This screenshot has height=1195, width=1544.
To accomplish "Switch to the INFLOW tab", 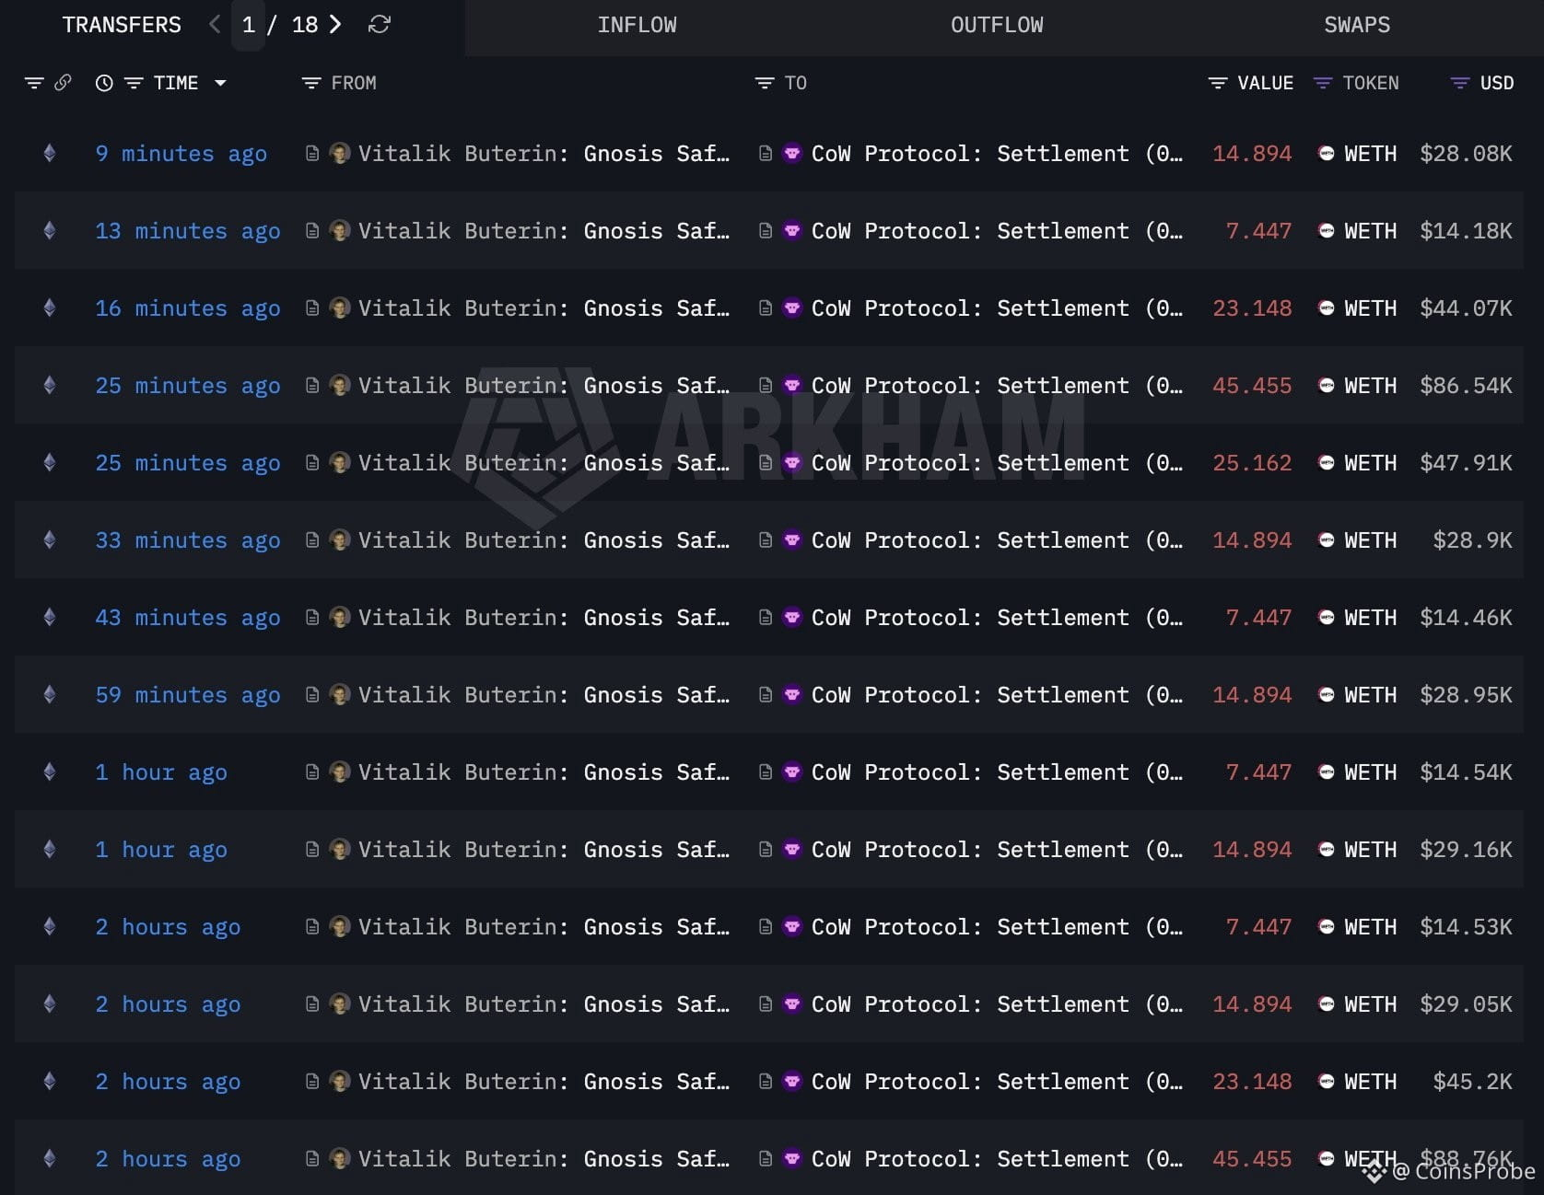I will [637, 25].
